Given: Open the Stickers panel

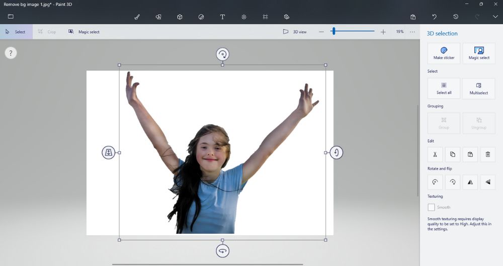Looking at the screenshot, I should click(201, 17).
